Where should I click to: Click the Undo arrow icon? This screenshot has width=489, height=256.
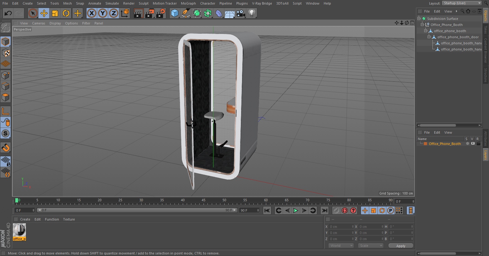[x=8, y=13]
